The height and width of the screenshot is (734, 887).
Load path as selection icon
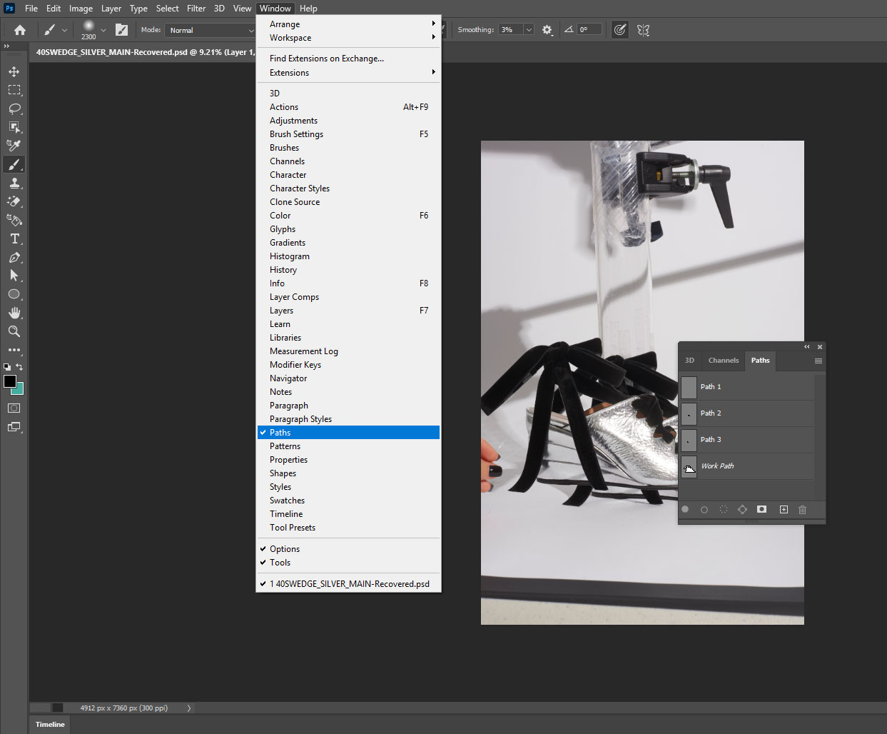(x=724, y=509)
